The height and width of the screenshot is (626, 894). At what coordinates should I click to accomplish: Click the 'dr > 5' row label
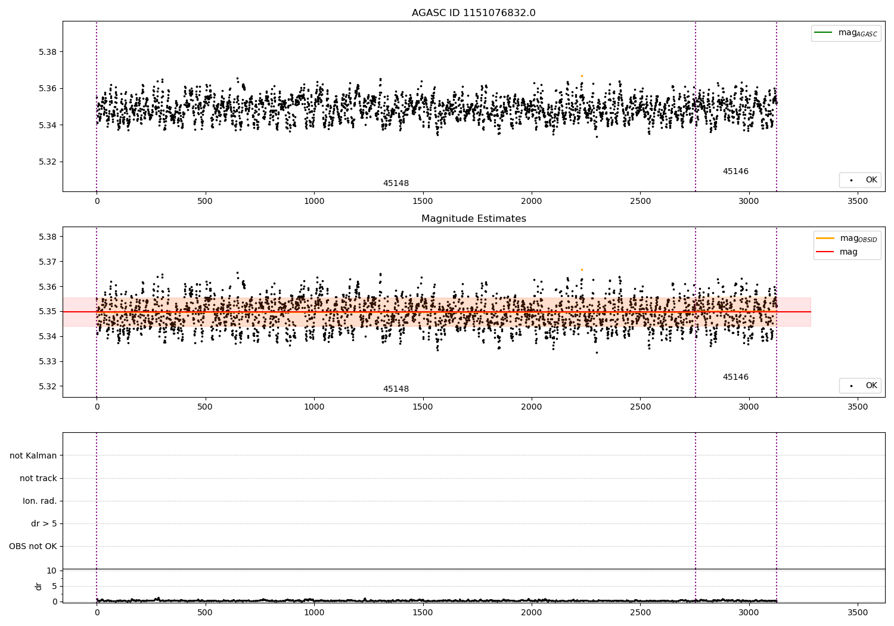44,524
